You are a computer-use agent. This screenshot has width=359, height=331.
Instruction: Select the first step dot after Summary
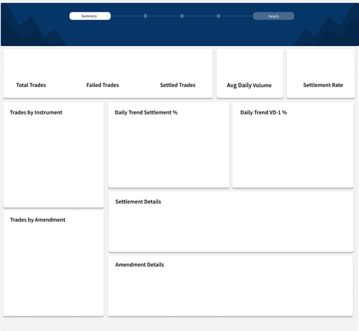145,16
